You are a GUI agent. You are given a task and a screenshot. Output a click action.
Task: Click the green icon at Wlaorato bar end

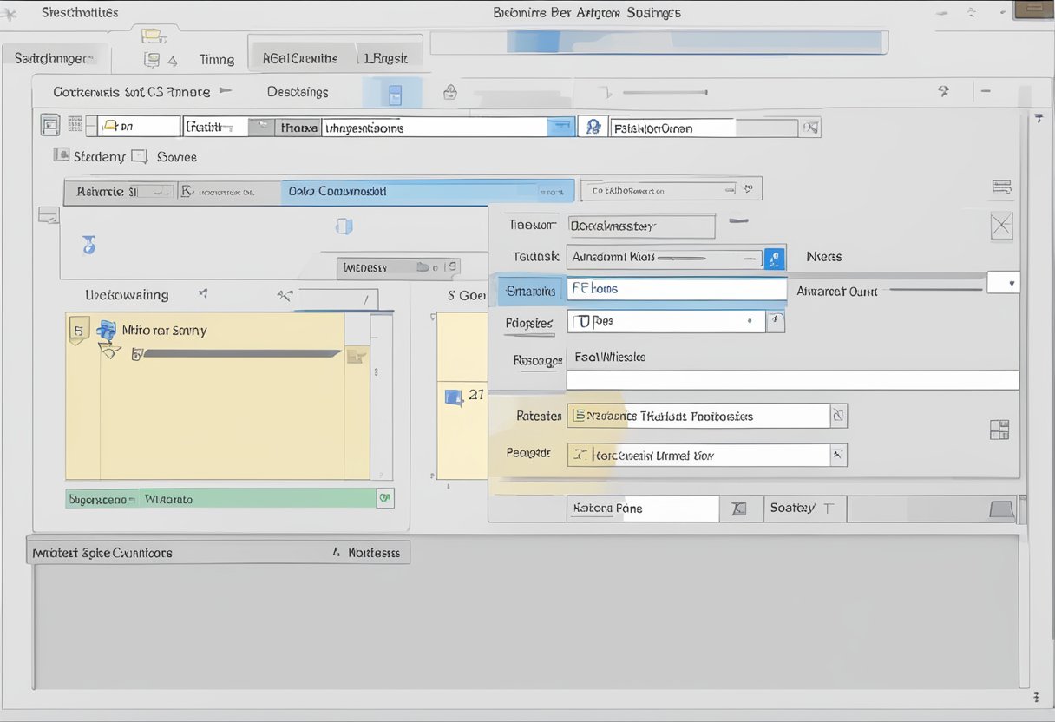pos(384,498)
